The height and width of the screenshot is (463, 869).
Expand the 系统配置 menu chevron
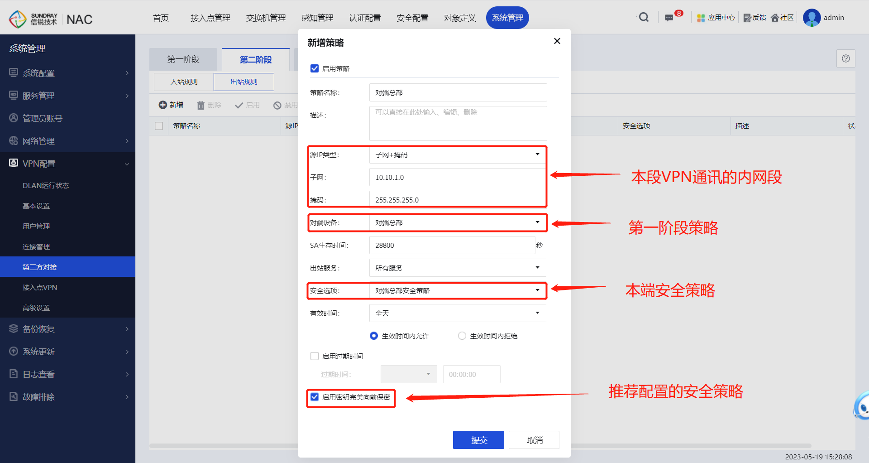point(127,73)
